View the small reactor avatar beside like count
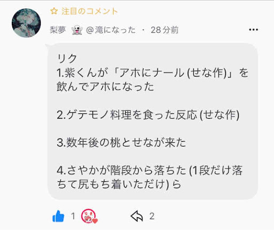 (88, 216)
